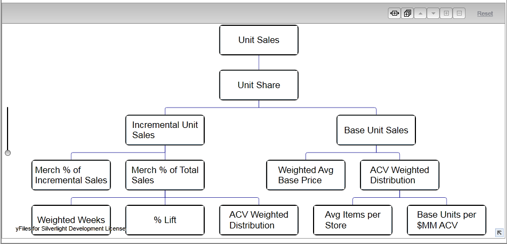Click the Incremental Unit Sales node
507x244 pixels.
[x=165, y=130]
